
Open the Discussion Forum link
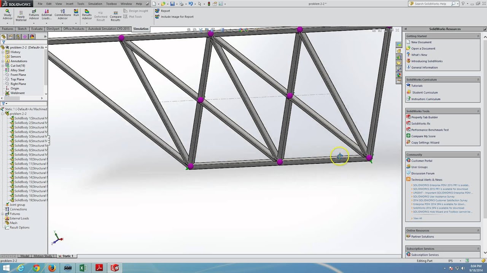click(423, 173)
